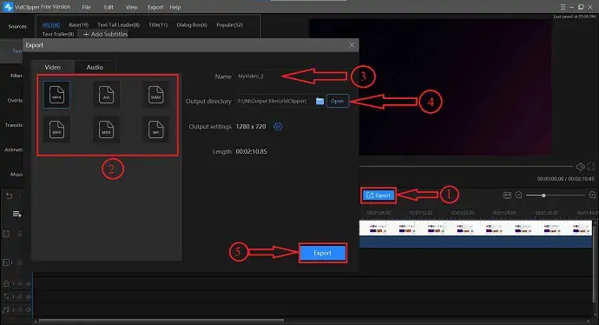This screenshot has width=599, height=325.
Task: Pick the WMV output format
Action: coord(156,95)
